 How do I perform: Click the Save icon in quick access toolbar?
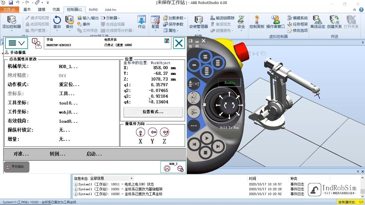11,3
